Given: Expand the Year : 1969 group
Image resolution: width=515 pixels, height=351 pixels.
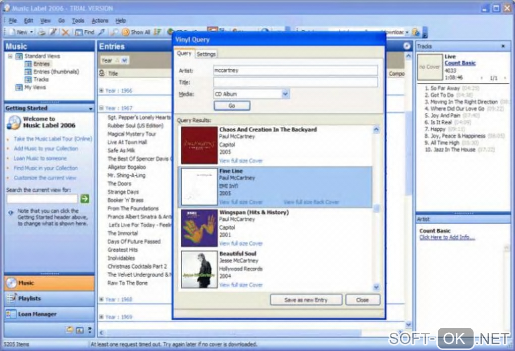Looking at the screenshot, I should [101, 317].
